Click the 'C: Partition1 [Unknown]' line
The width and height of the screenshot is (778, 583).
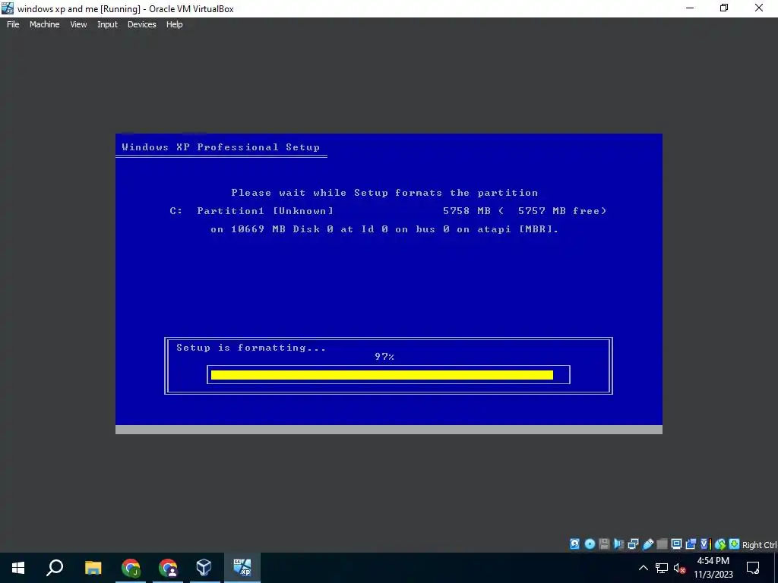pyautogui.click(x=251, y=211)
